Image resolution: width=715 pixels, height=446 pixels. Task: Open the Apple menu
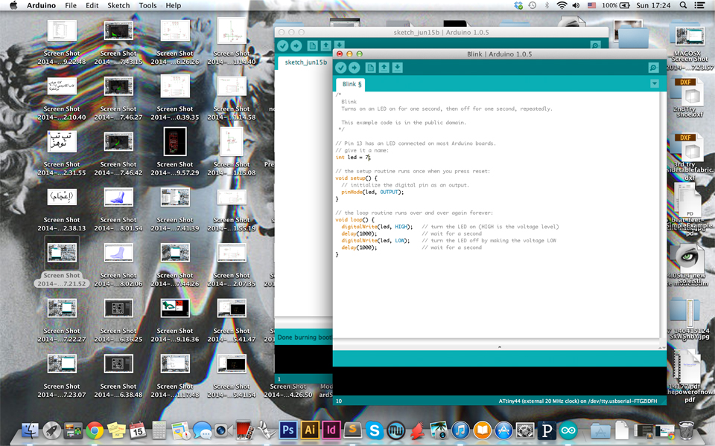(x=13, y=5)
